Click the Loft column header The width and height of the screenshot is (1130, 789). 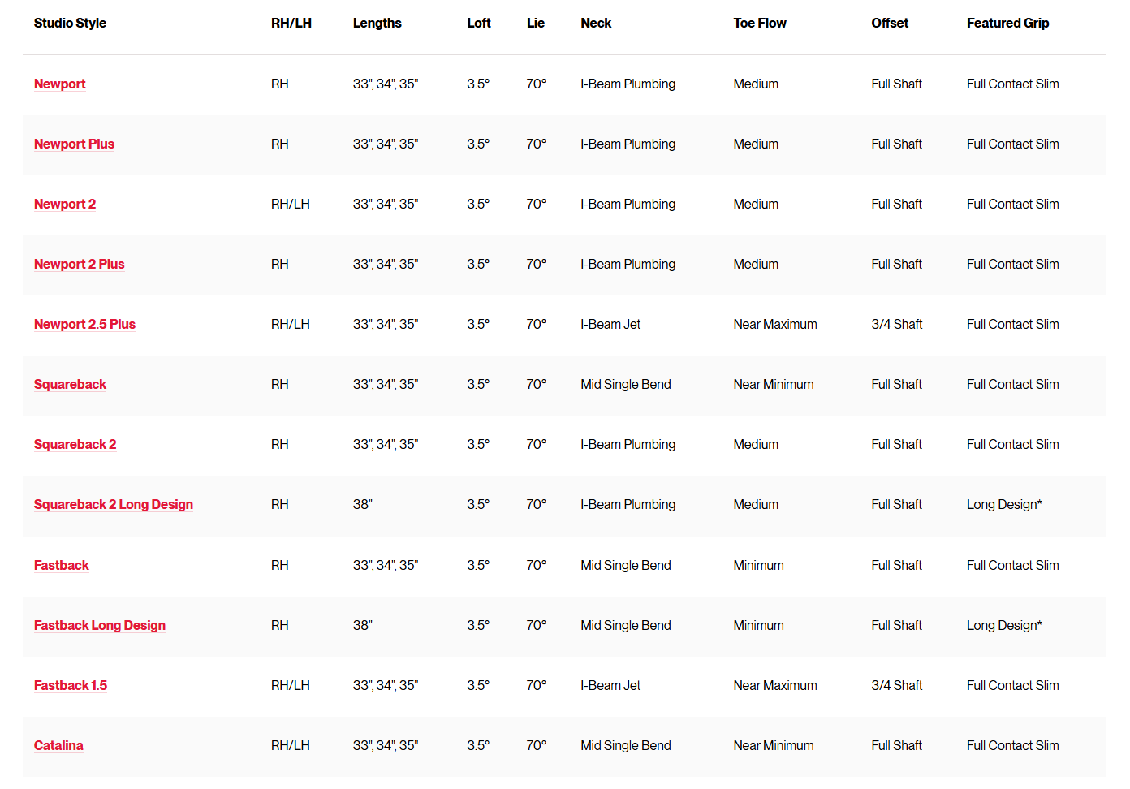pos(478,23)
